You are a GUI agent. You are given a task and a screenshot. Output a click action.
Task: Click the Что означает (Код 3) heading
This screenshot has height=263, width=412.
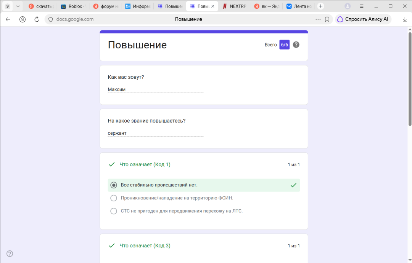click(145, 245)
